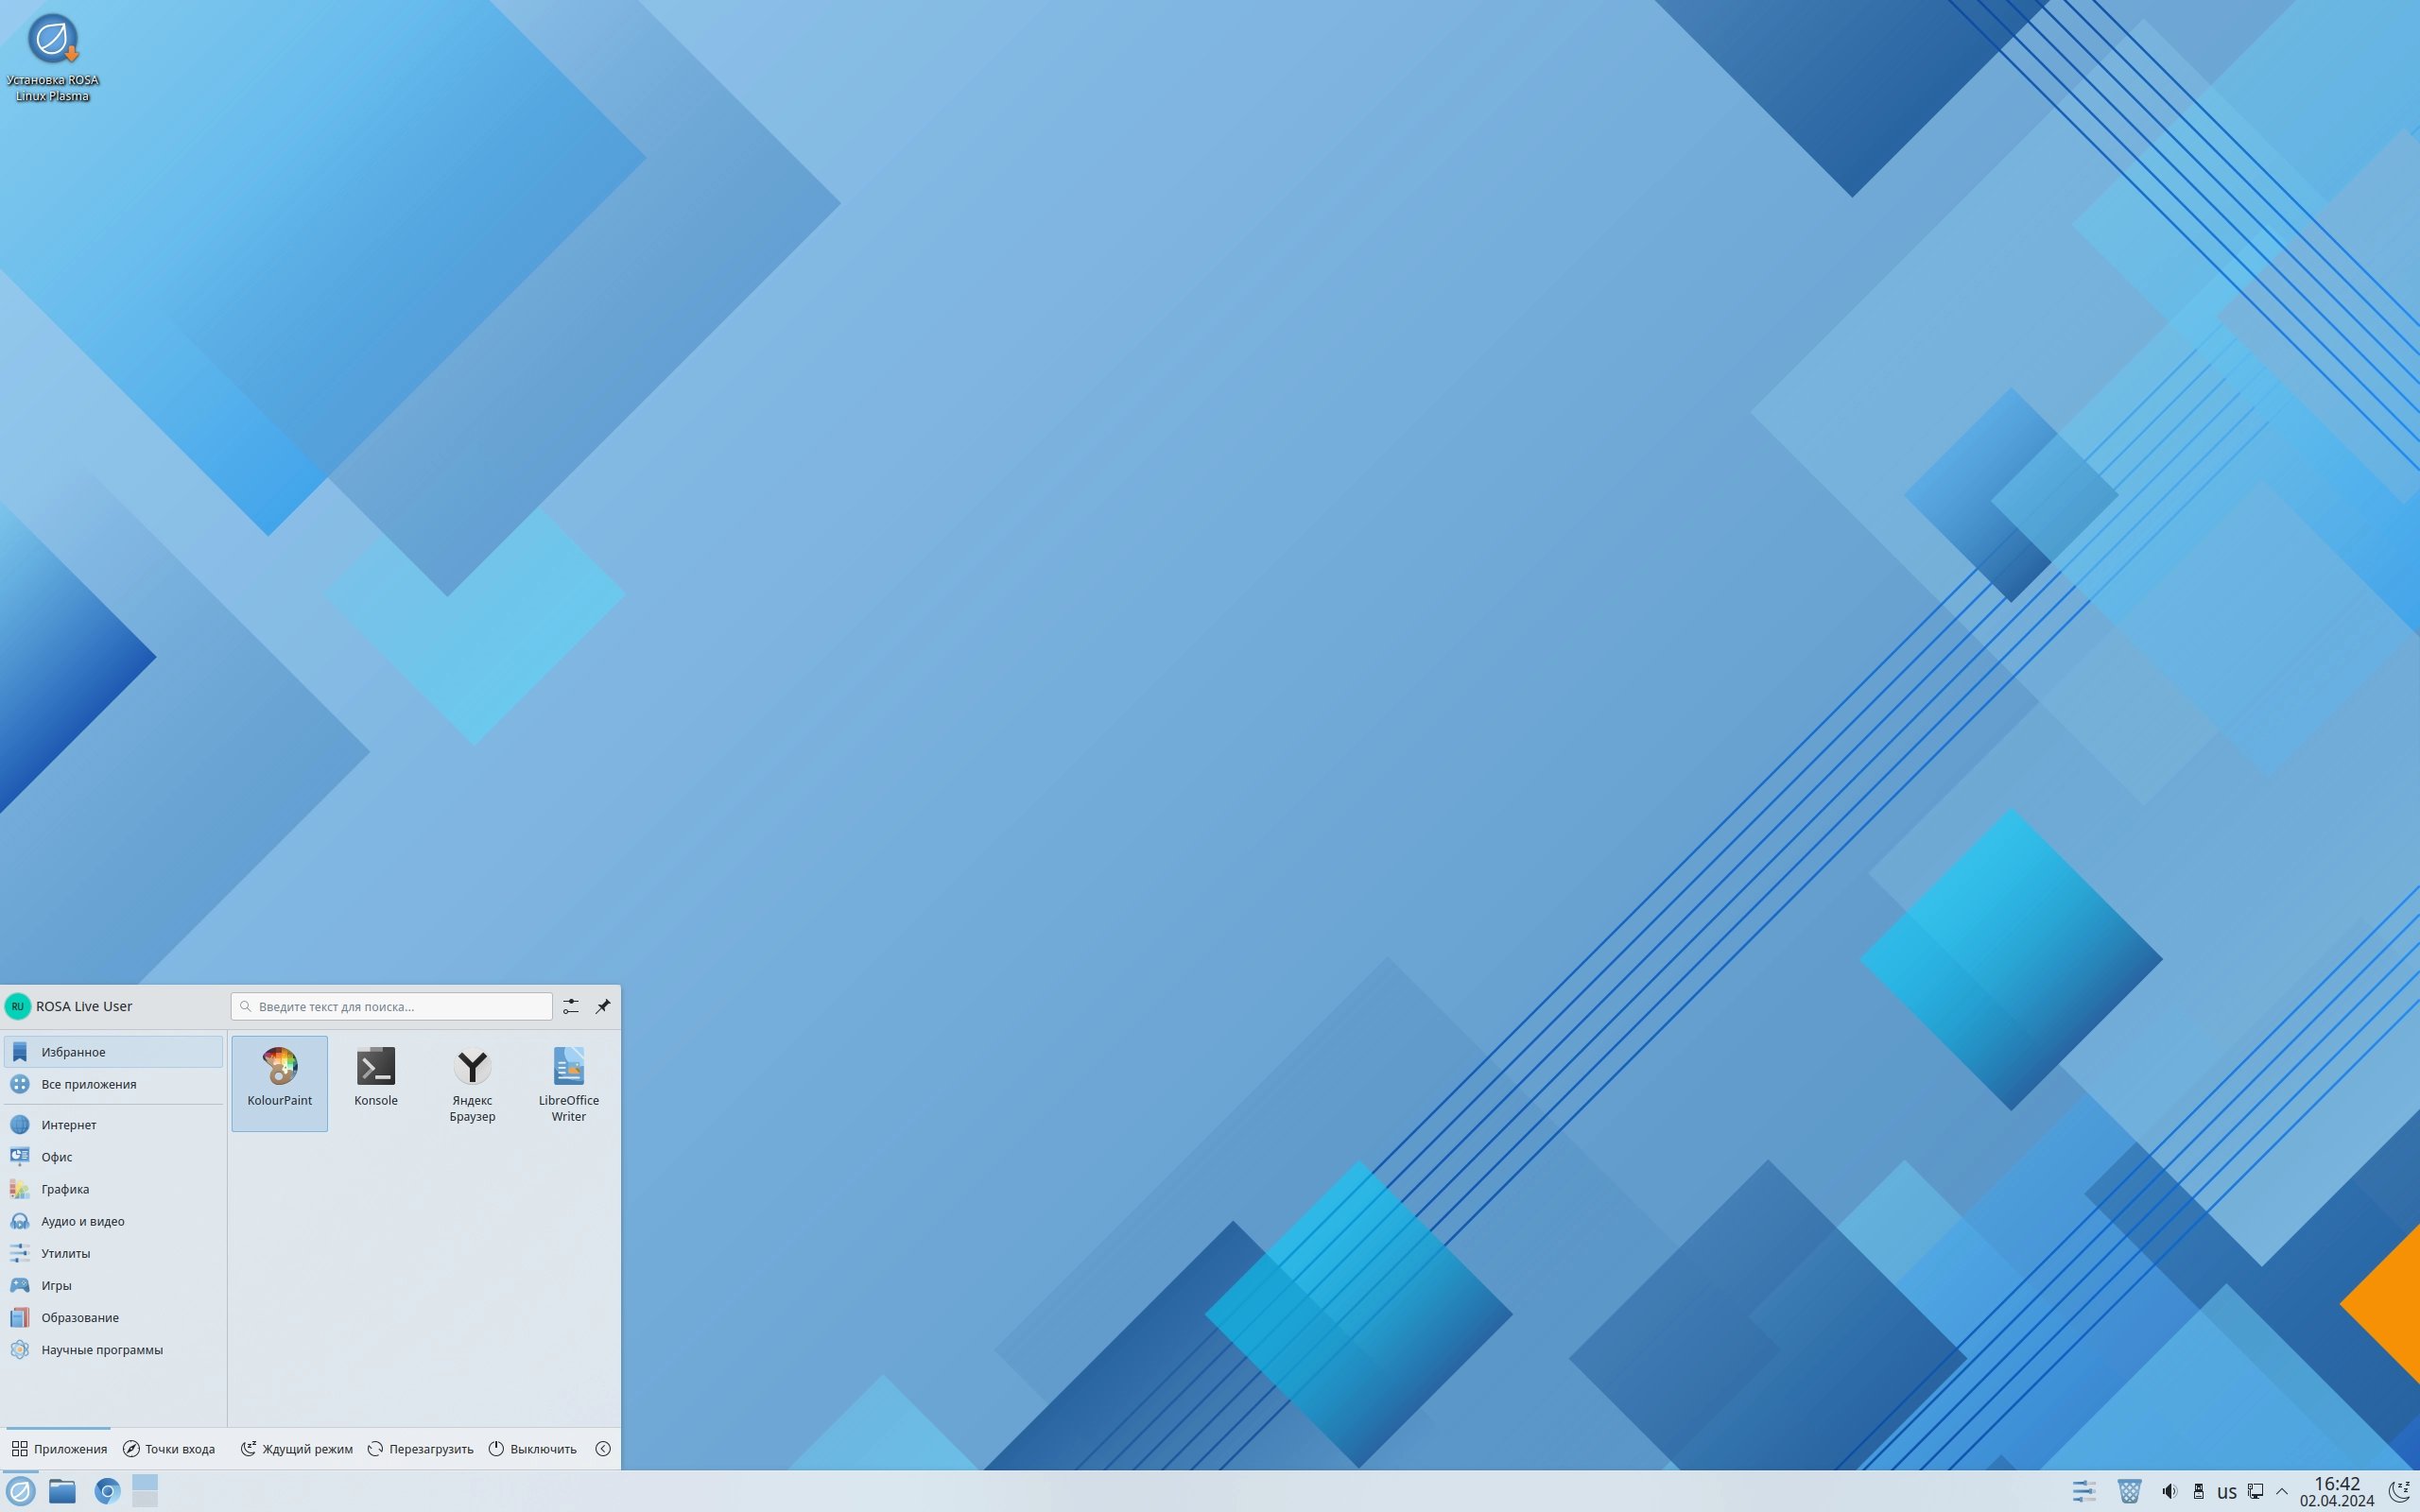2420x1512 pixels.
Task: Open the menu's configure settings button
Action: pyautogui.click(x=570, y=1006)
